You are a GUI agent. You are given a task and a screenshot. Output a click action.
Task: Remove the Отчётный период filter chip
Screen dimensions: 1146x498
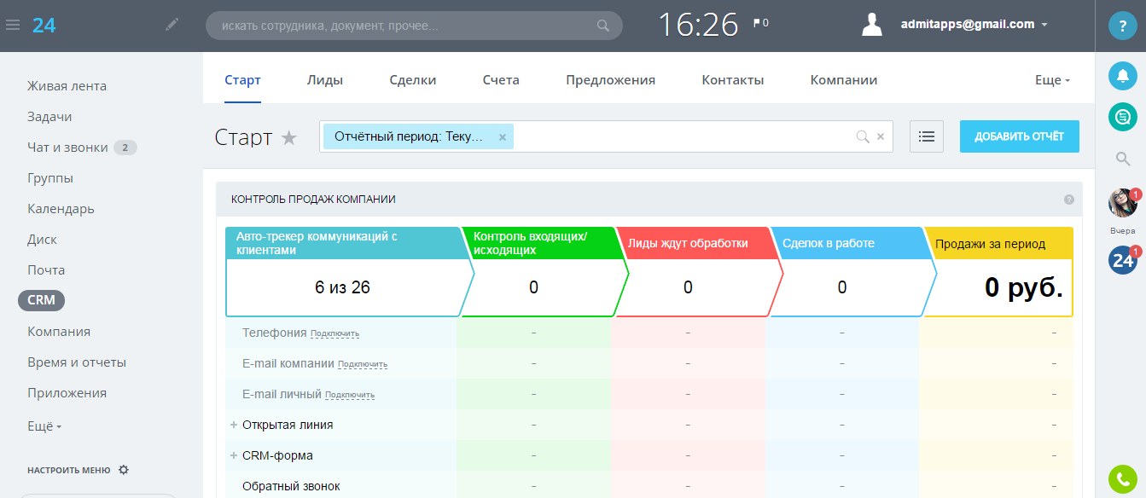pyautogui.click(x=502, y=136)
